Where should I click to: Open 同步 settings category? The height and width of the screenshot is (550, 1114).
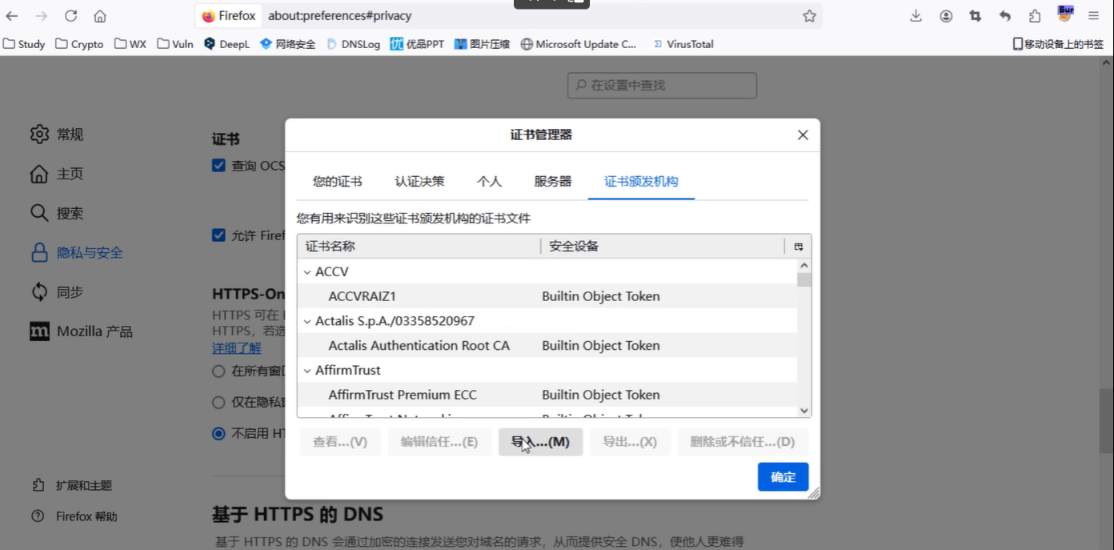coord(57,292)
